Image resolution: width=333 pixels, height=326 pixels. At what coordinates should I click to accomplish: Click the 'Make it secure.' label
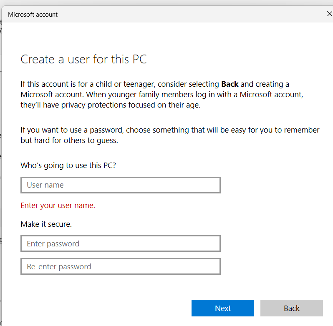tap(46, 224)
